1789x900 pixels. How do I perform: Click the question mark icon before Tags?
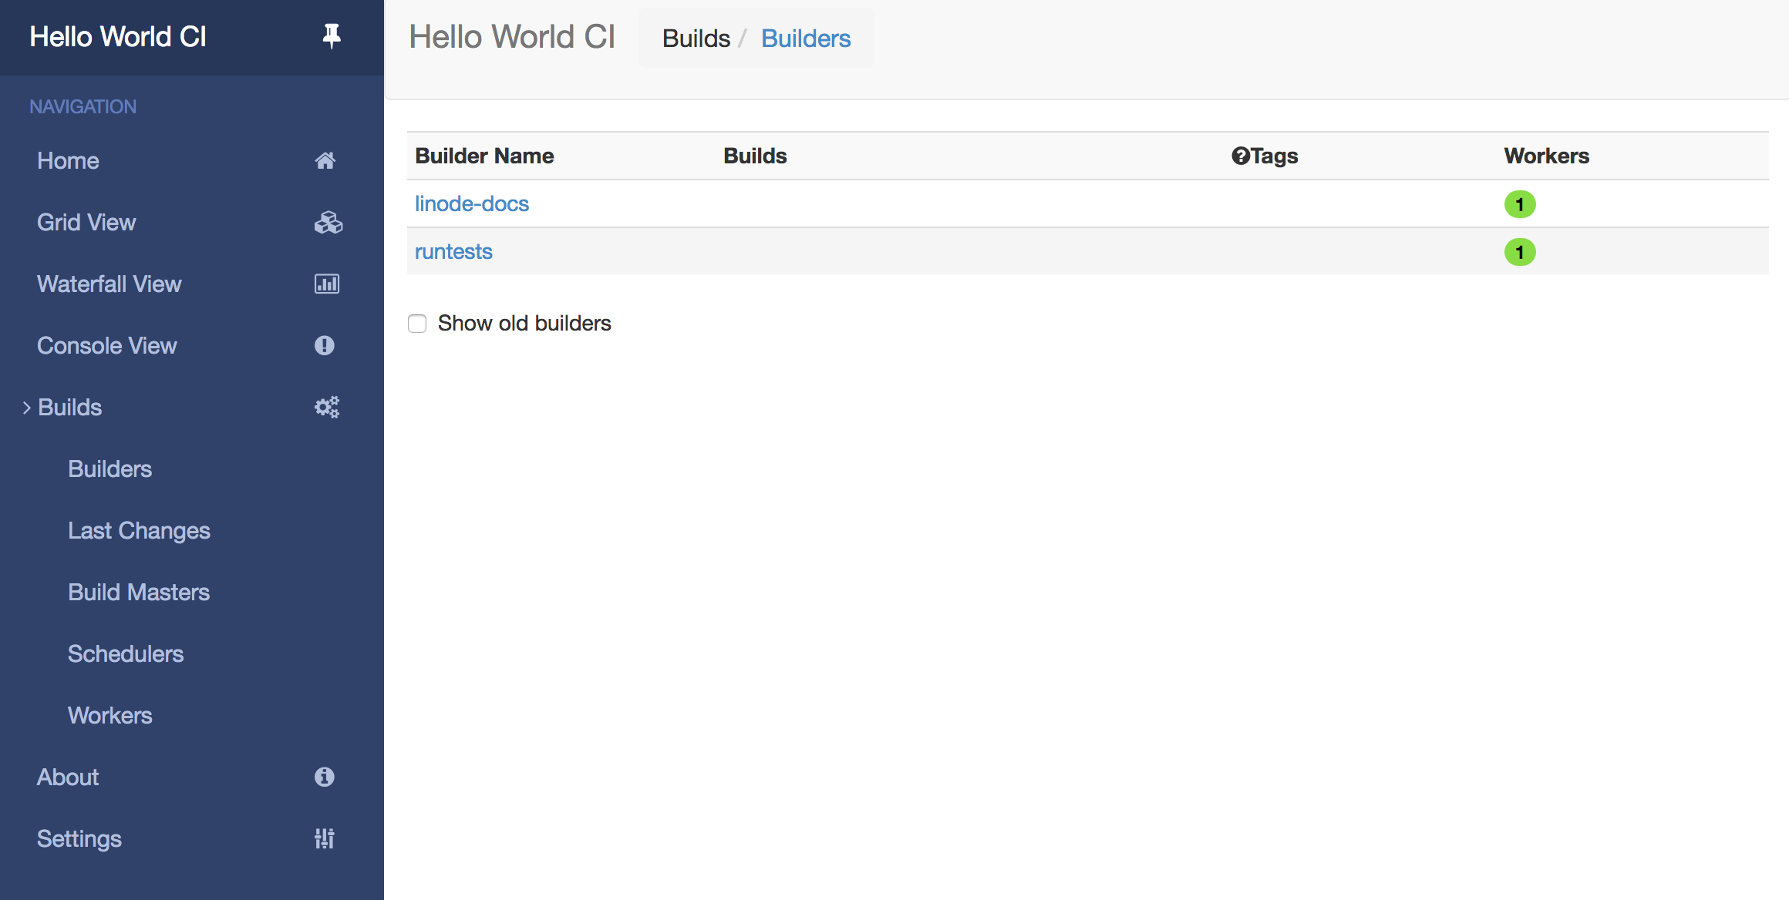tap(1238, 156)
